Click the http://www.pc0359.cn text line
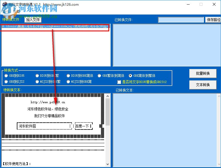Viewport: 221px width, 168px height. (48, 102)
